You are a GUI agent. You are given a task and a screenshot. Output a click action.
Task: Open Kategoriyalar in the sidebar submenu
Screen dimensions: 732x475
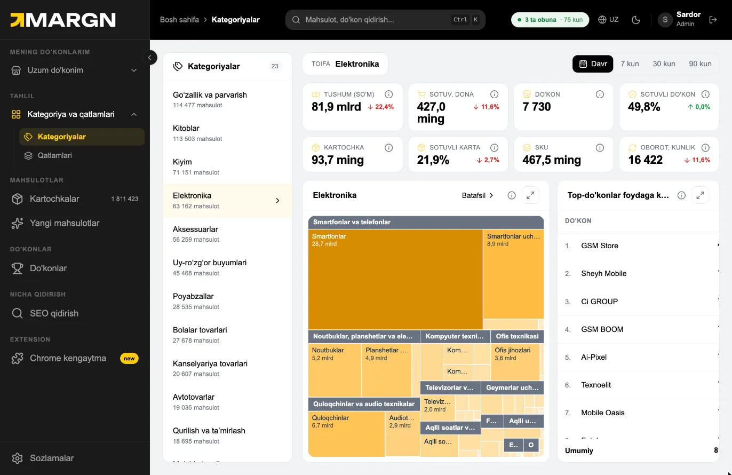coord(82,137)
